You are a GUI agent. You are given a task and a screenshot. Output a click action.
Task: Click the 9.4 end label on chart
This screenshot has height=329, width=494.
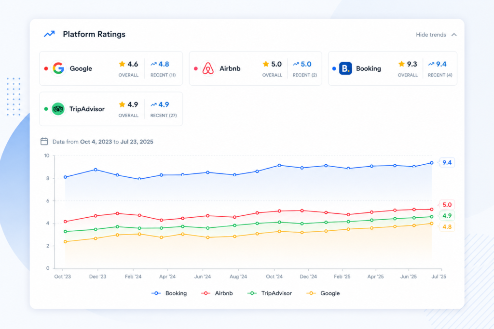pyautogui.click(x=447, y=163)
